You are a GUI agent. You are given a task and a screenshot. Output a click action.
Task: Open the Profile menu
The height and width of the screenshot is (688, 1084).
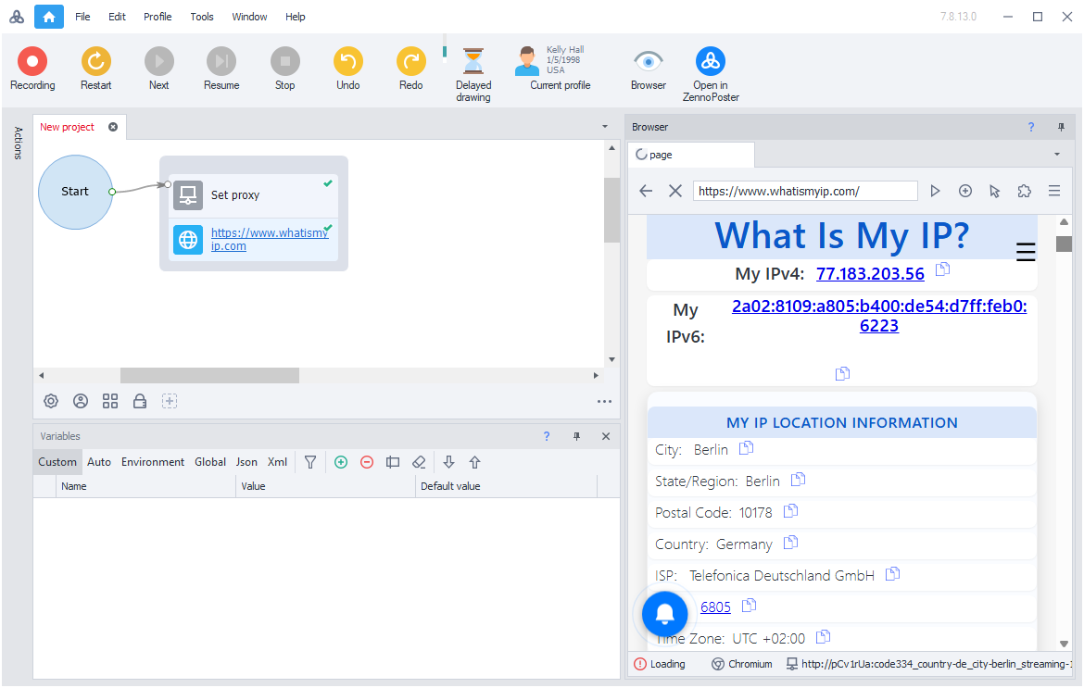tap(158, 17)
